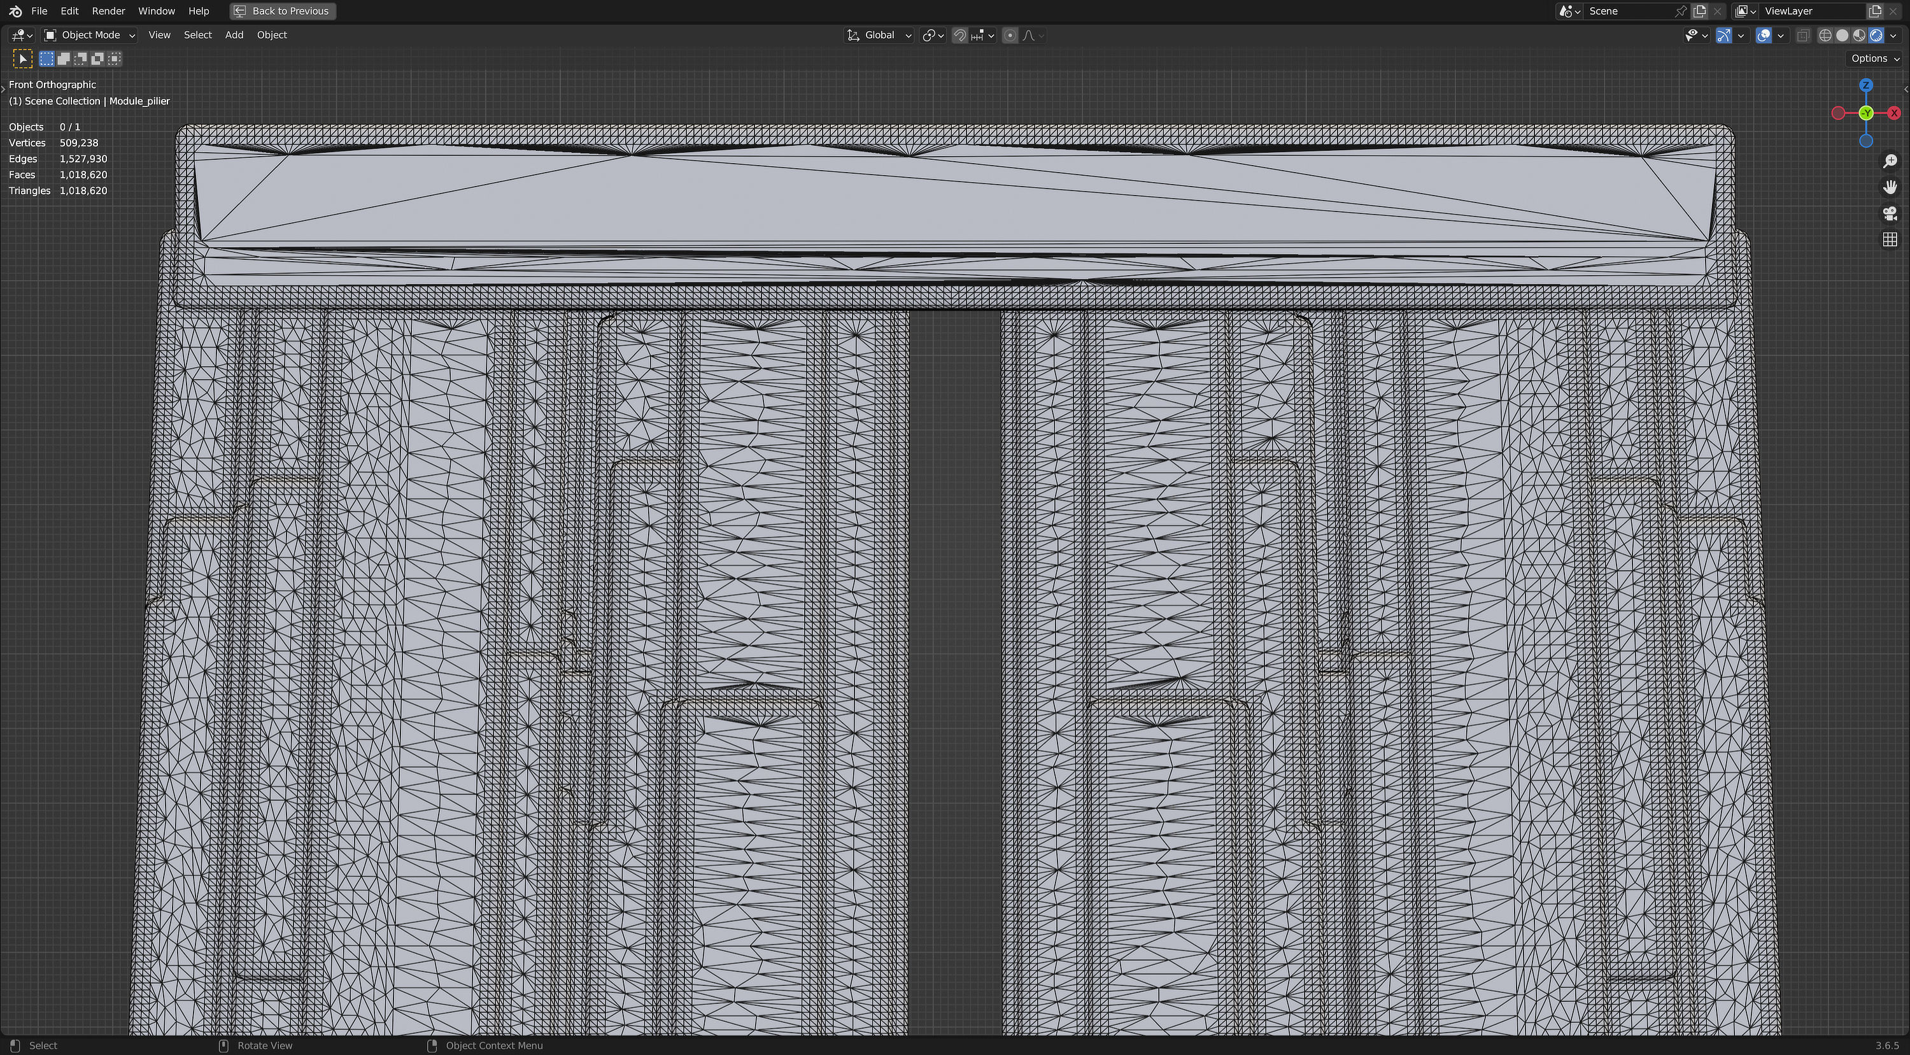The width and height of the screenshot is (1910, 1055).
Task: Click the Module_pilier collection label
Action: click(x=139, y=101)
